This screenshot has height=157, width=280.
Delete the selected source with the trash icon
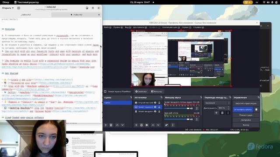(x=141, y=125)
